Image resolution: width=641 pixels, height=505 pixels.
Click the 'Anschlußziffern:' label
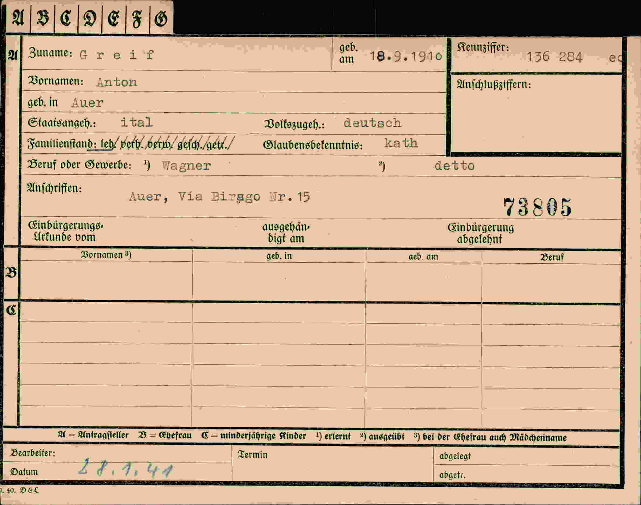click(494, 85)
